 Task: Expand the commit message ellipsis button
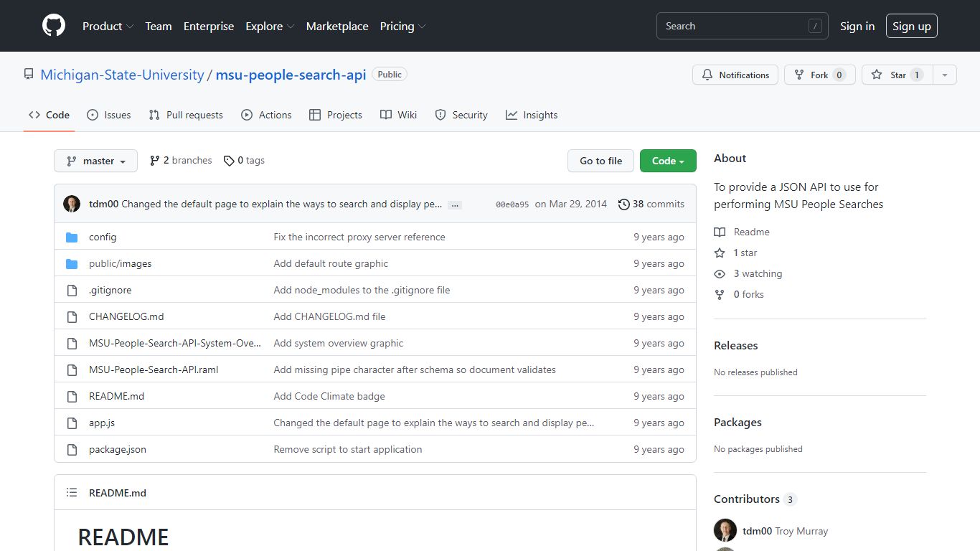point(455,204)
